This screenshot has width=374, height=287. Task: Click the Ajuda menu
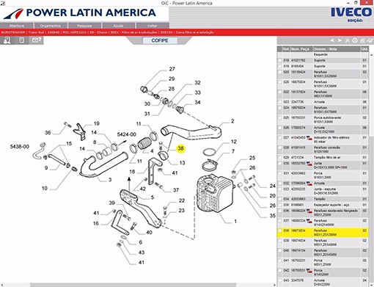(x=118, y=26)
